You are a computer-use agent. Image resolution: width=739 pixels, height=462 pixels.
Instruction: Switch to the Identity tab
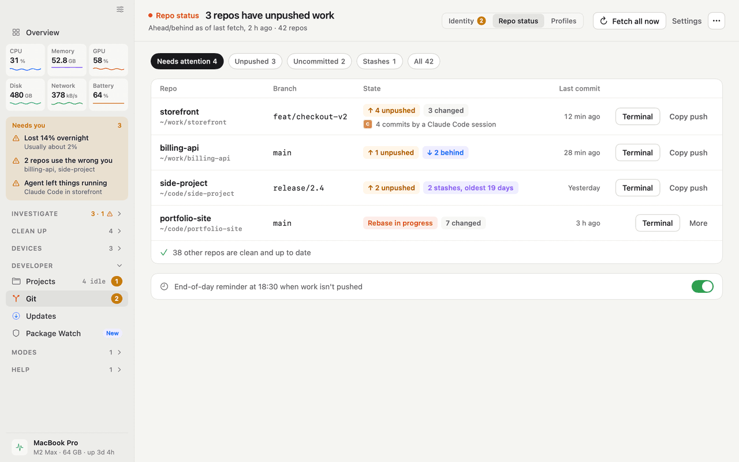coord(467,21)
